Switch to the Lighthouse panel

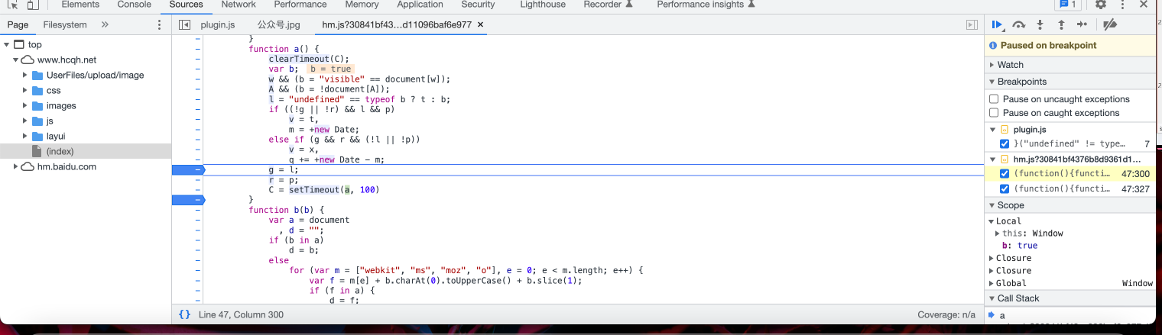coord(543,5)
